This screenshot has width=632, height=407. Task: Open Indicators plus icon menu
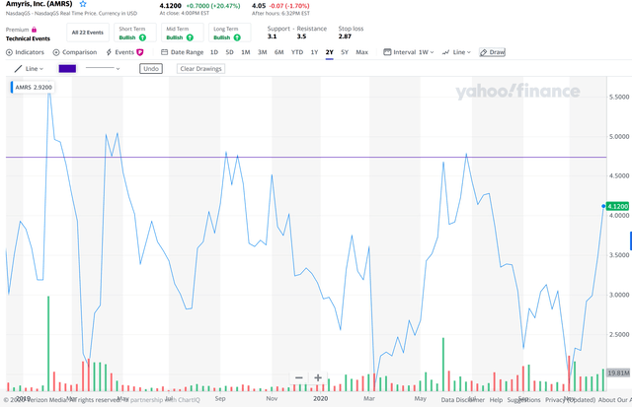tap(9, 52)
